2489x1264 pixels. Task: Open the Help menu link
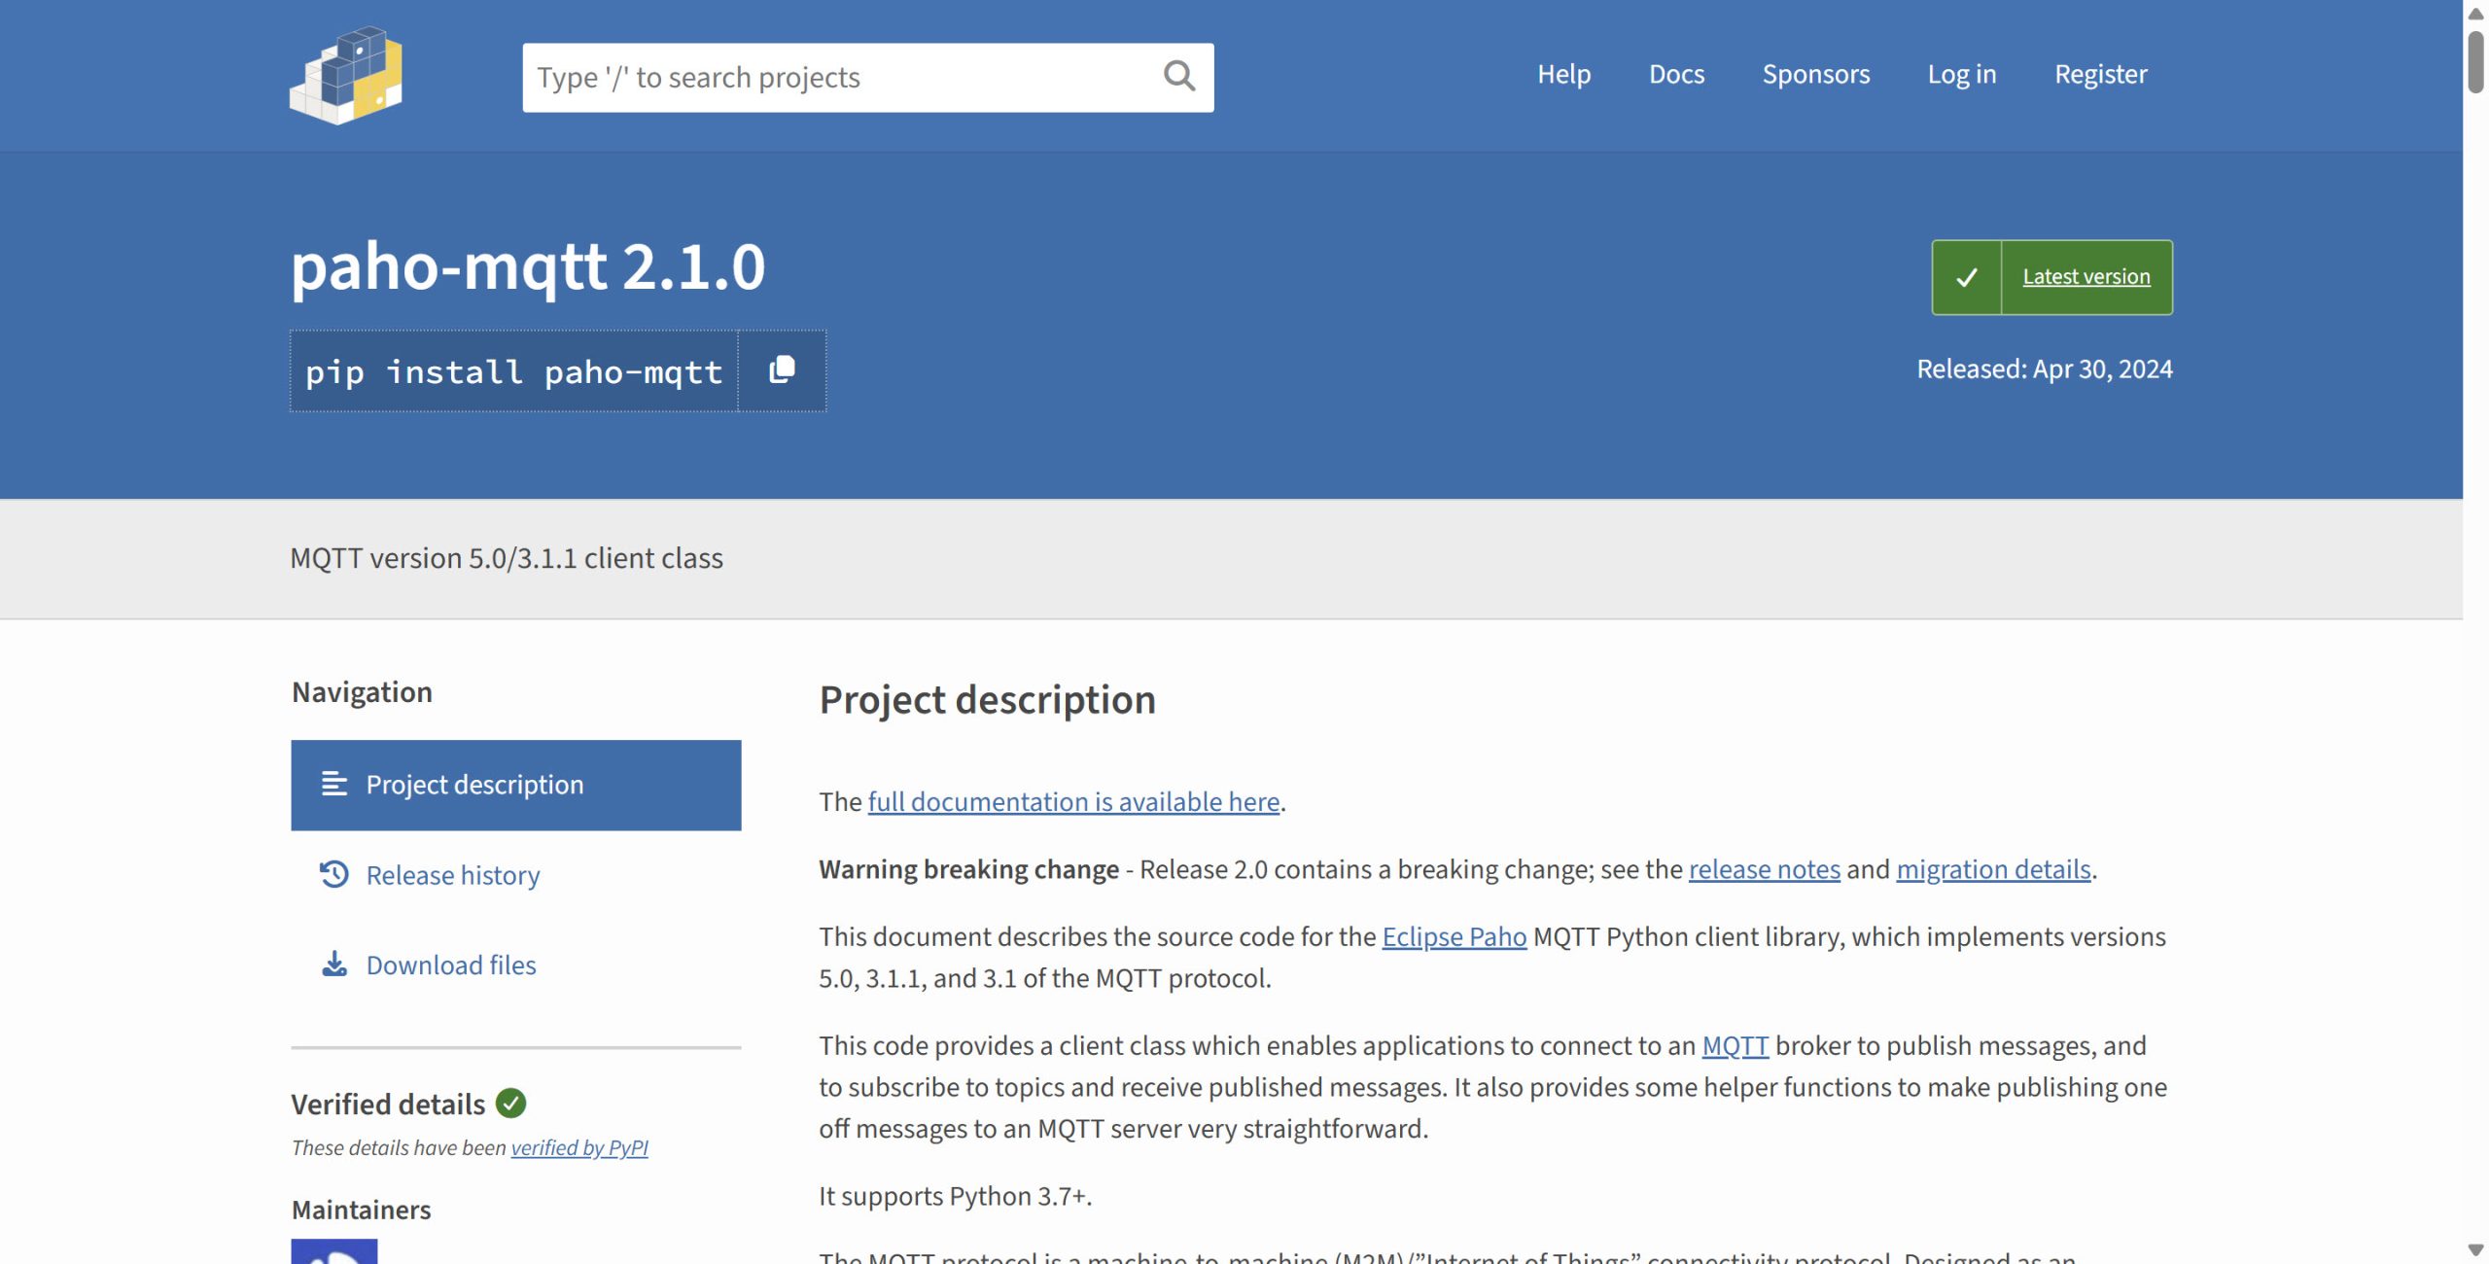click(x=1563, y=74)
